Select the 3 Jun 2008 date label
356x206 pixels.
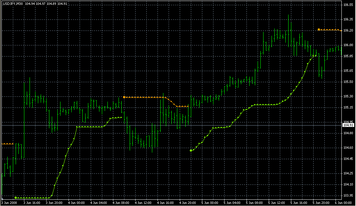click(x=9, y=203)
